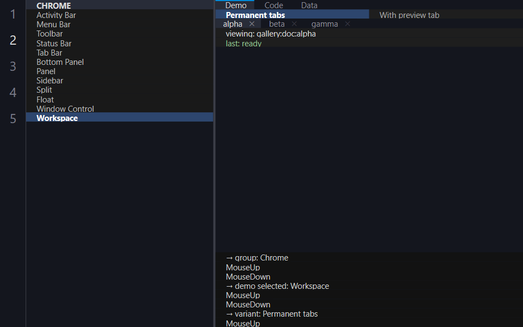Click '→ demo selected: Workspace' log entry

coord(277,286)
